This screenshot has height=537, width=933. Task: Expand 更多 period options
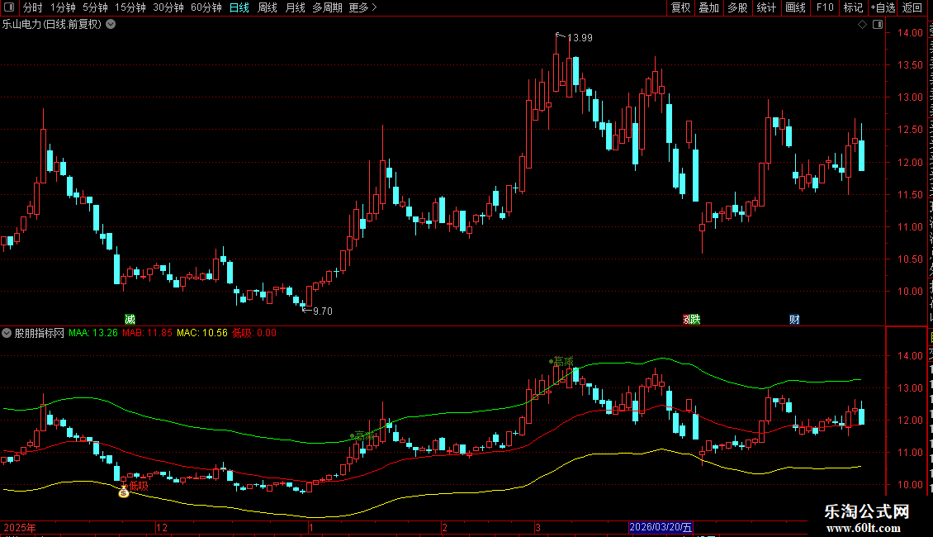(x=362, y=7)
